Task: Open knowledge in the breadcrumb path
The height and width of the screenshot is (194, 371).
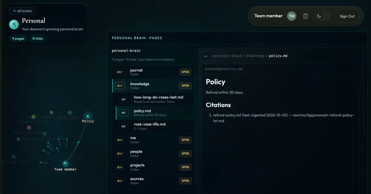Action: pyautogui.click(x=255, y=56)
